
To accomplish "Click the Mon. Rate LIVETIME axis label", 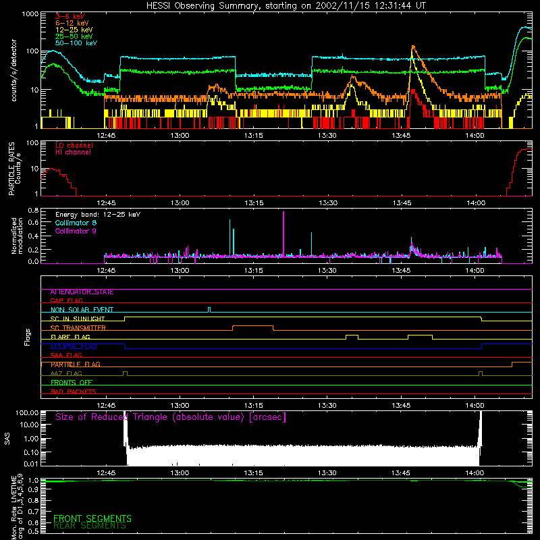I will [x=18, y=507].
